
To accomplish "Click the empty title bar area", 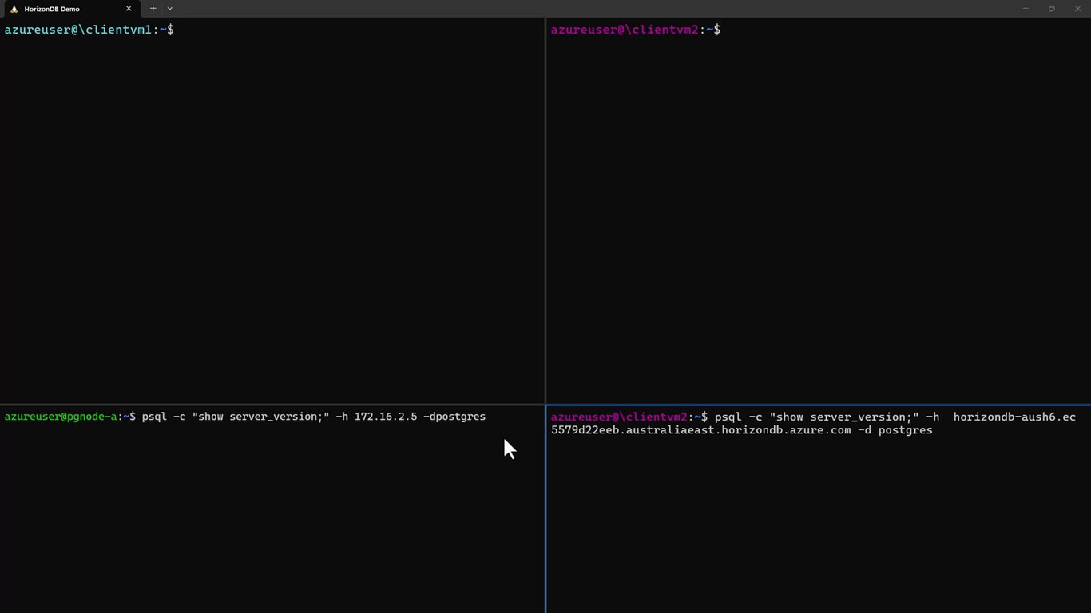I will [591, 9].
